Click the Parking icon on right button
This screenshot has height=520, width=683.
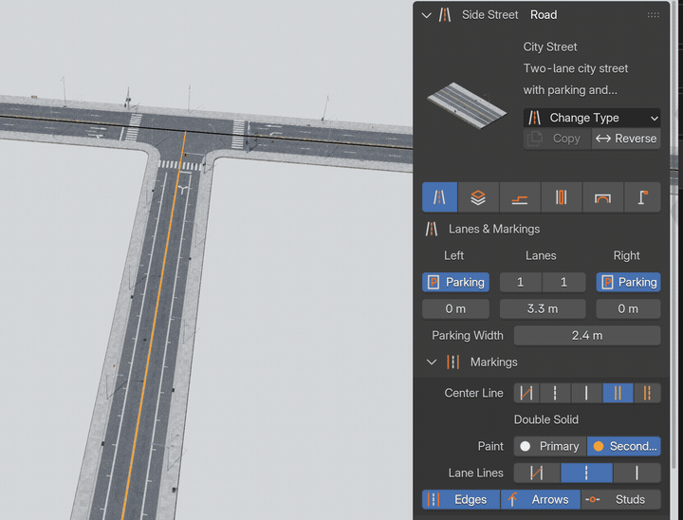[x=607, y=282]
